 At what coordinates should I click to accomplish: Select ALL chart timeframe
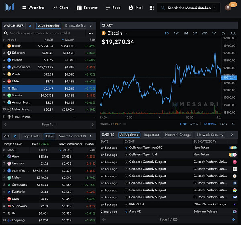[233, 33]
